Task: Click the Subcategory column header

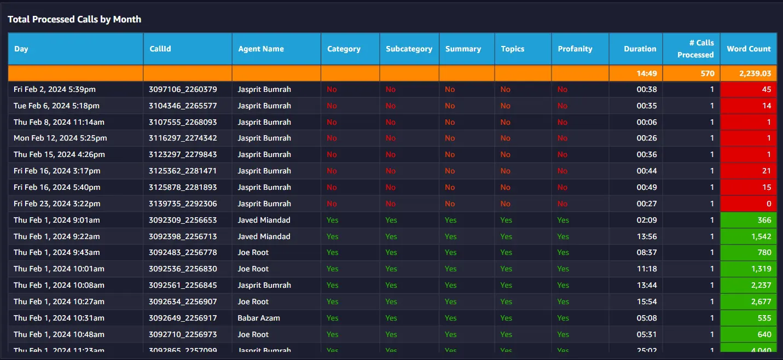Action: point(409,49)
